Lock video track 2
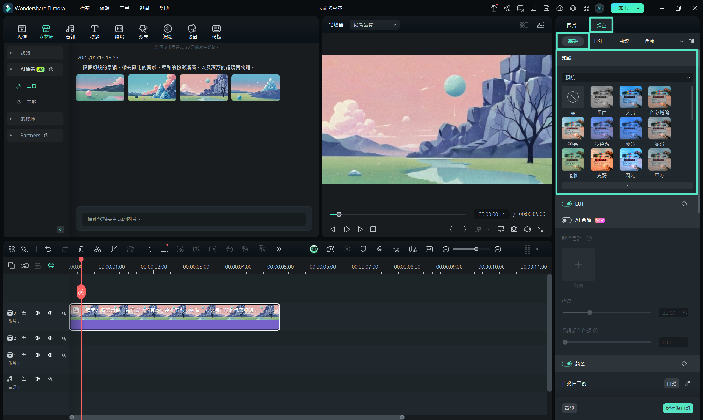The height and width of the screenshot is (420, 703). click(24, 338)
